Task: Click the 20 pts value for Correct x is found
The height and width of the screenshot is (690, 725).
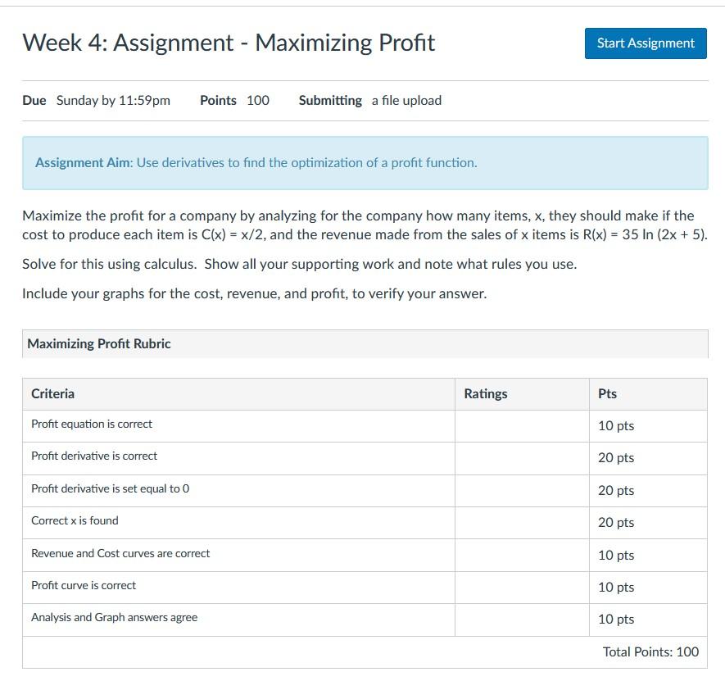Action: pyautogui.click(x=616, y=522)
